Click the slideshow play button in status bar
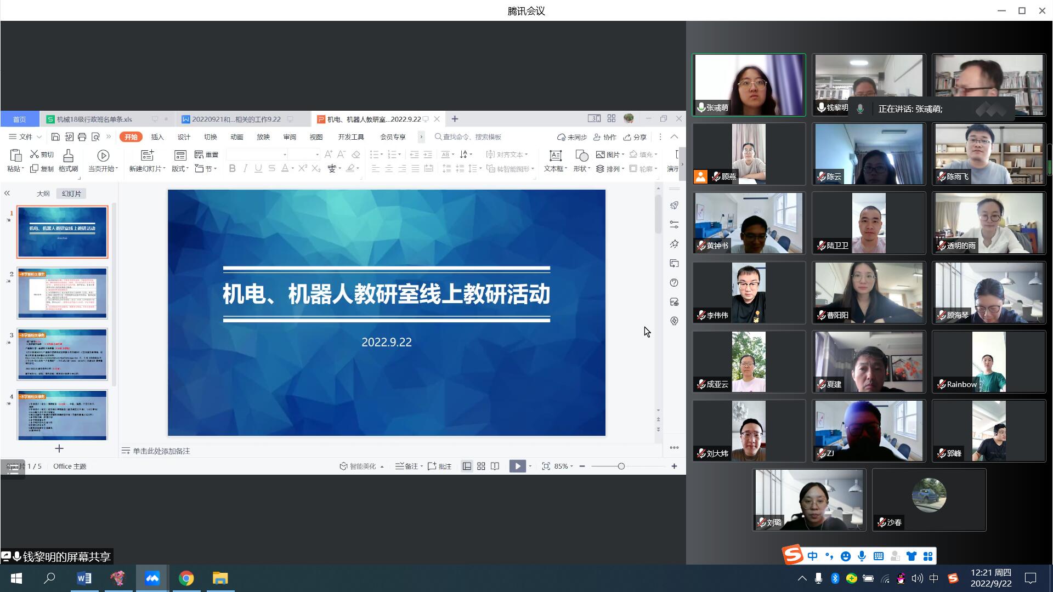Image resolution: width=1053 pixels, height=592 pixels. pos(517,466)
